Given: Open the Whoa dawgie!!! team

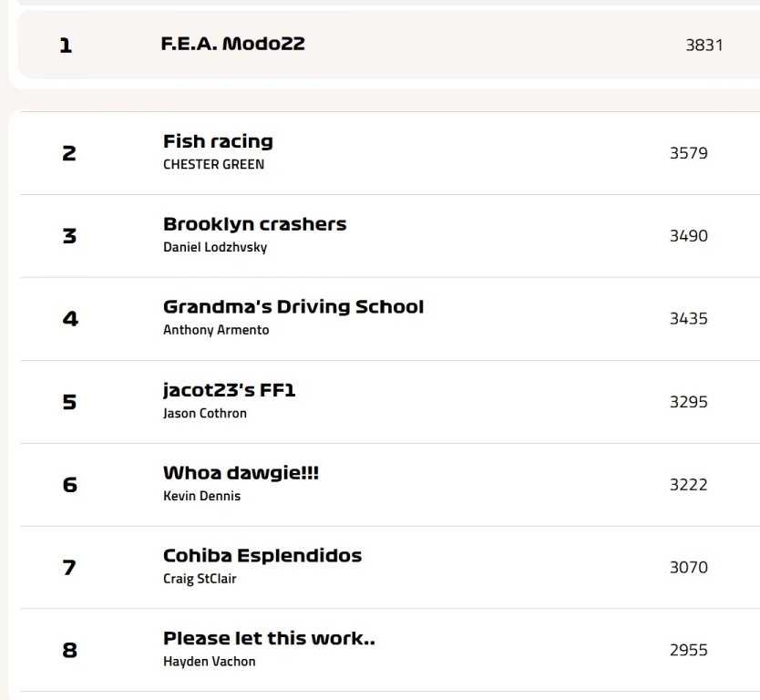Looking at the screenshot, I should 241,473.
